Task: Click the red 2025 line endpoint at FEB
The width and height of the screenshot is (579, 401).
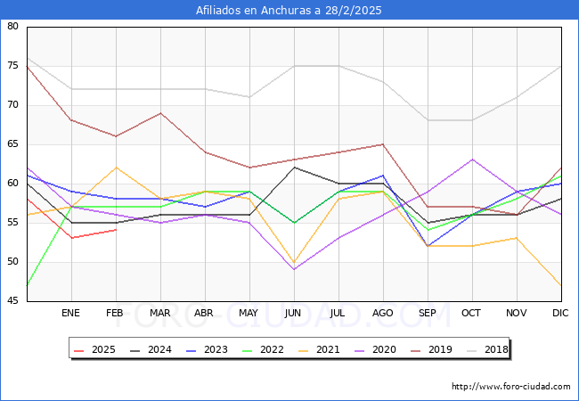Action: 117,230
